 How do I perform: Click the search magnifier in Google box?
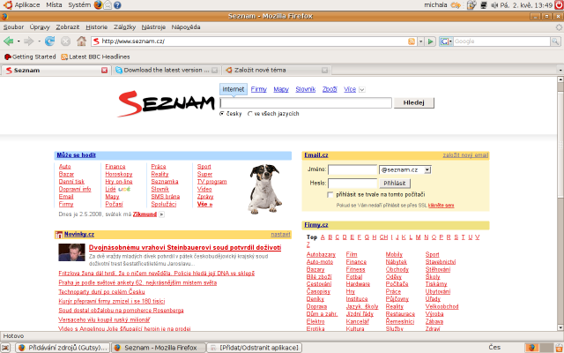(555, 41)
